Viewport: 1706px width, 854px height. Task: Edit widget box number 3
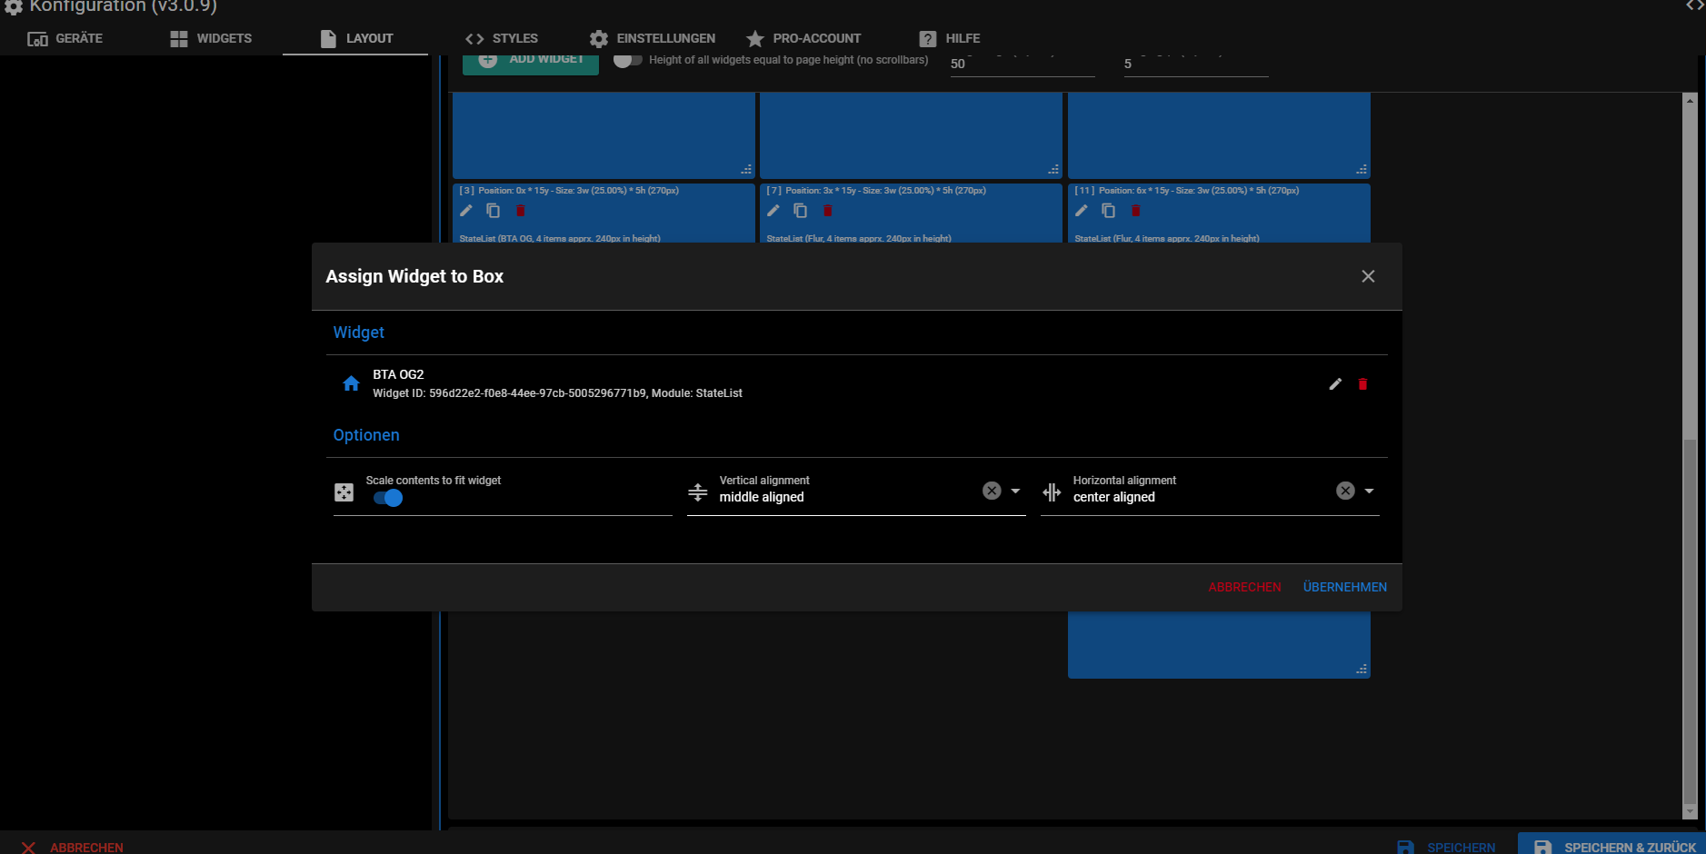point(466,211)
